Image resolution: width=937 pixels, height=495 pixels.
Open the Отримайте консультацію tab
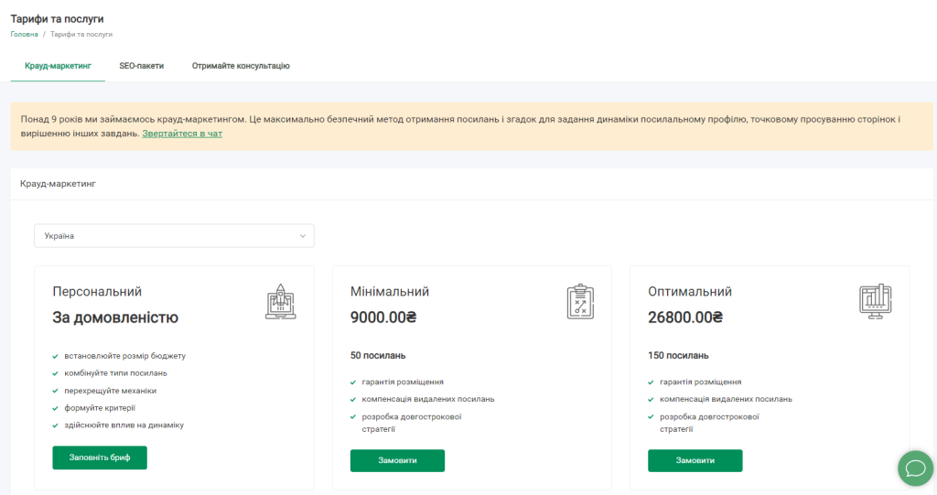(x=241, y=66)
